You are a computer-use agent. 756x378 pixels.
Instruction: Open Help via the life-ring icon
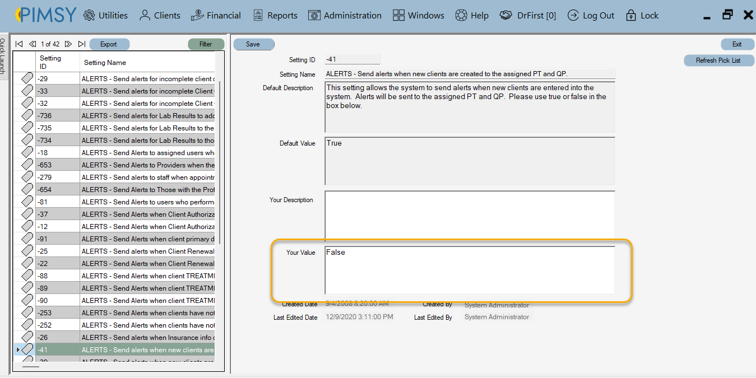tap(461, 15)
